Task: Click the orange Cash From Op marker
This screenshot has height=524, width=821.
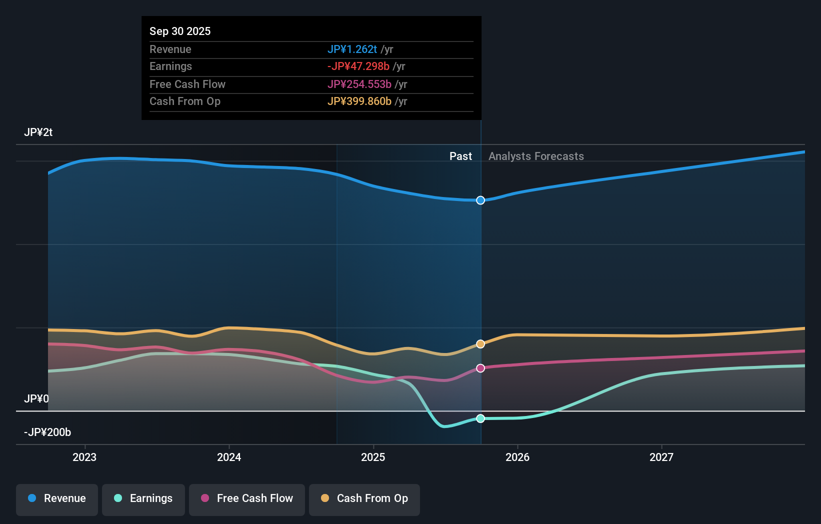Action: [480, 343]
